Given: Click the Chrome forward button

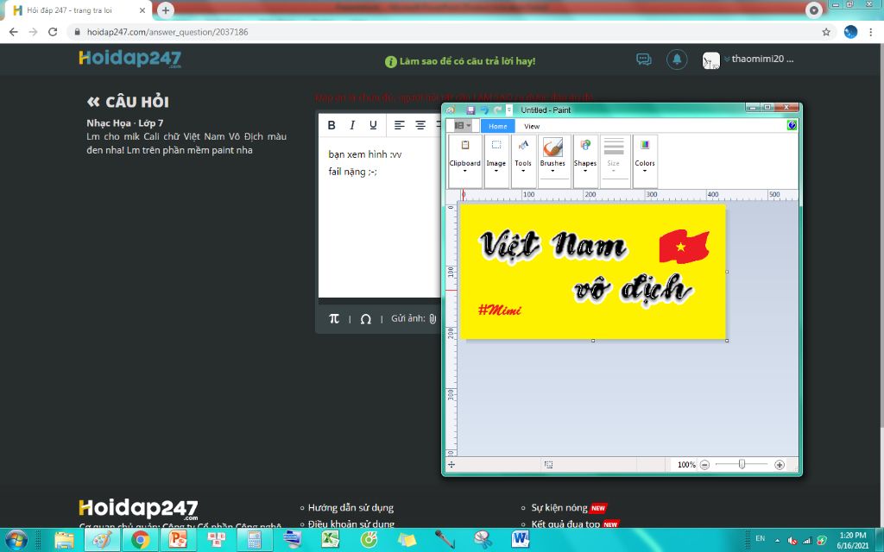Looking at the screenshot, I should click(34, 32).
